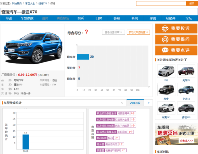Click the 我要提问 button label

click(x=180, y=39)
